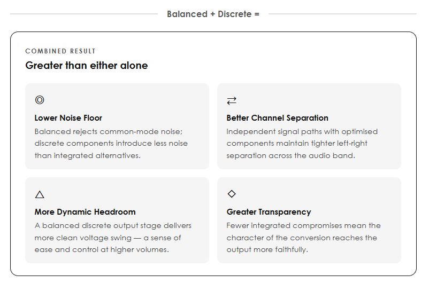Click the diamond transparency icon
The width and height of the screenshot is (429, 291).
click(x=232, y=194)
